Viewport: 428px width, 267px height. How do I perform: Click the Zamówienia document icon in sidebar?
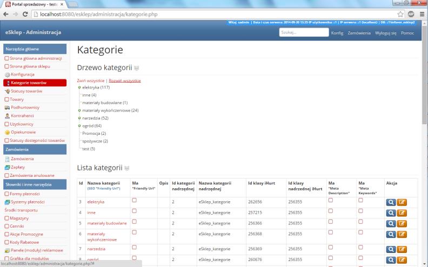click(8, 159)
